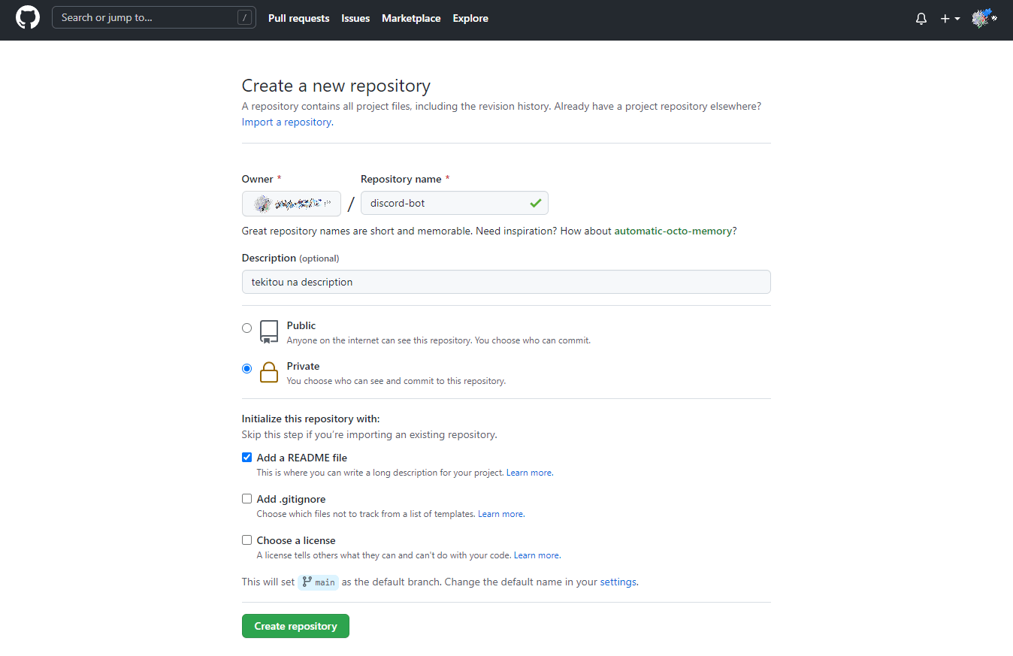Click the Repository name input field
The image size is (1013, 656).
tap(455, 203)
